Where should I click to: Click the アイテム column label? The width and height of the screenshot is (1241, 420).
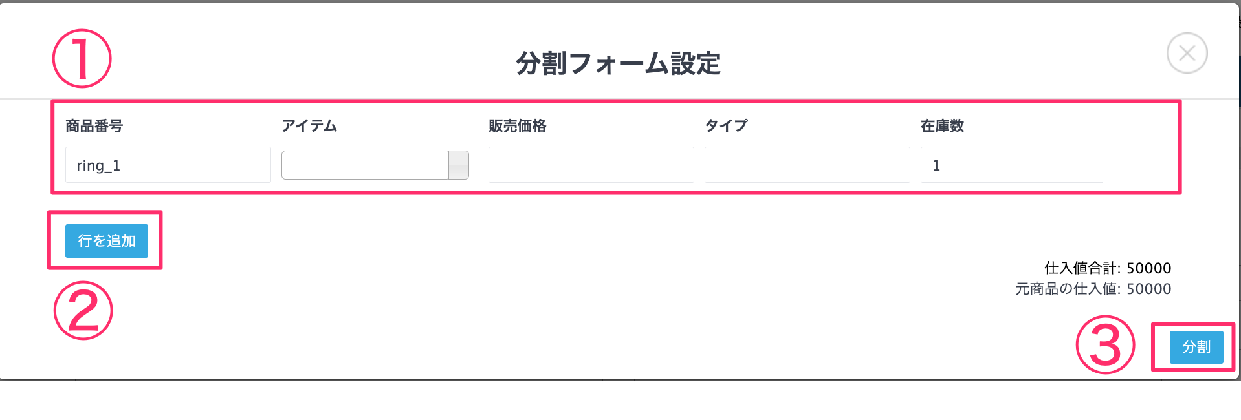tap(309, 126)
